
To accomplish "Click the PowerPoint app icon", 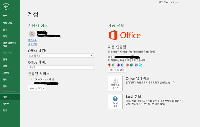I will click(x=127, y=65).
